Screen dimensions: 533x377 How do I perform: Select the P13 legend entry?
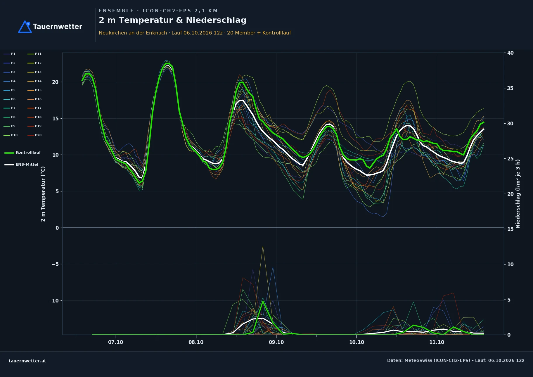pos(34,72)
